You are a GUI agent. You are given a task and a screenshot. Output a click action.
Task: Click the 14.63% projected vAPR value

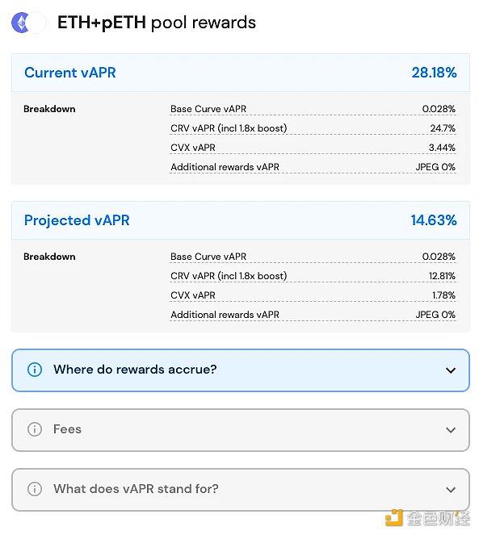[434, 220]
